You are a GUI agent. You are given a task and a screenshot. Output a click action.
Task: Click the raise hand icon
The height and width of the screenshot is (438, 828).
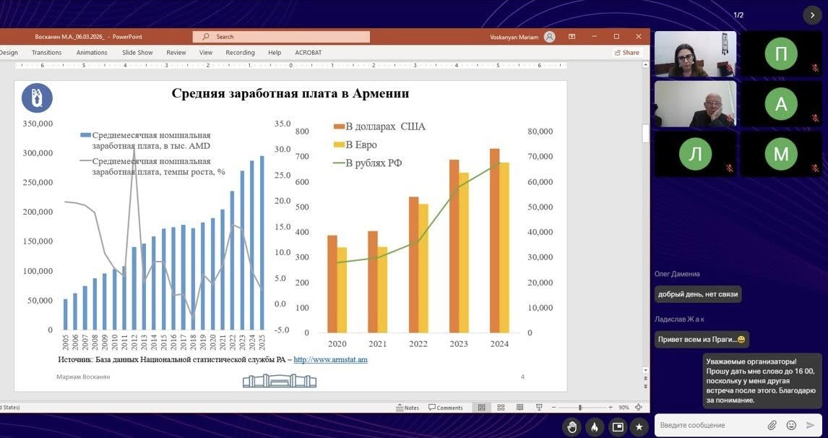pyautogui.click(x=572, y=426)
